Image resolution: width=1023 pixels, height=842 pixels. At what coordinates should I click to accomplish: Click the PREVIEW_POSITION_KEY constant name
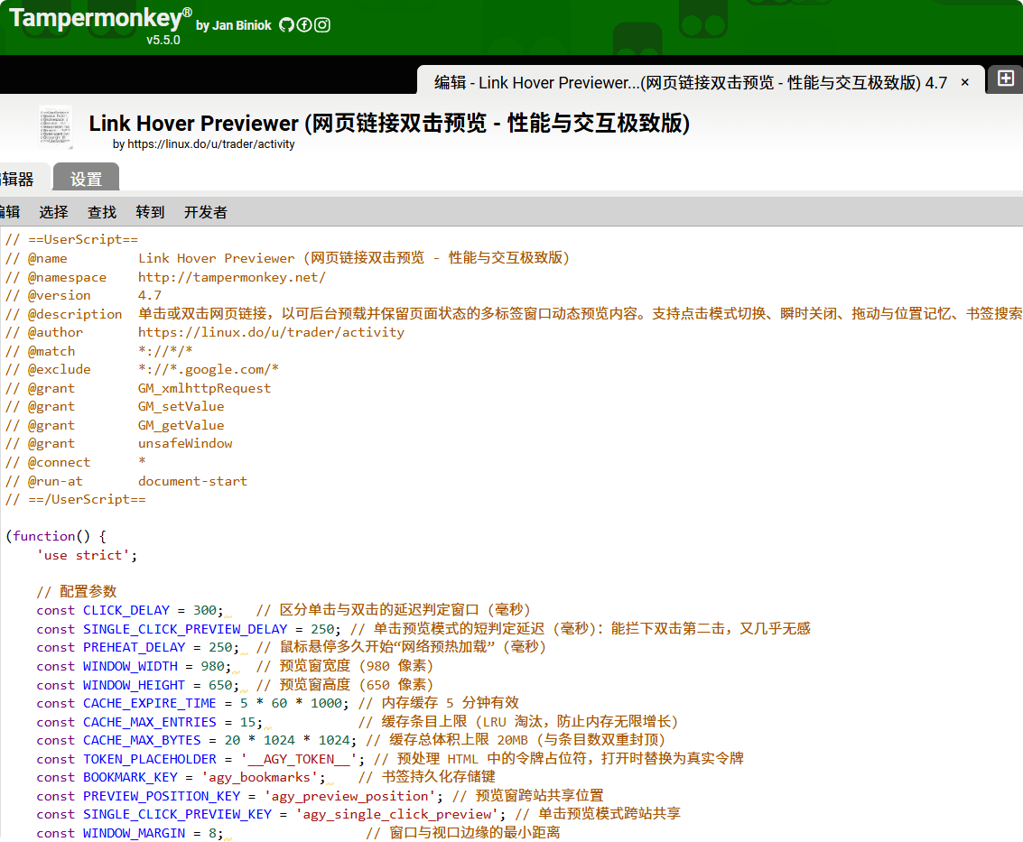pos(161,797)
